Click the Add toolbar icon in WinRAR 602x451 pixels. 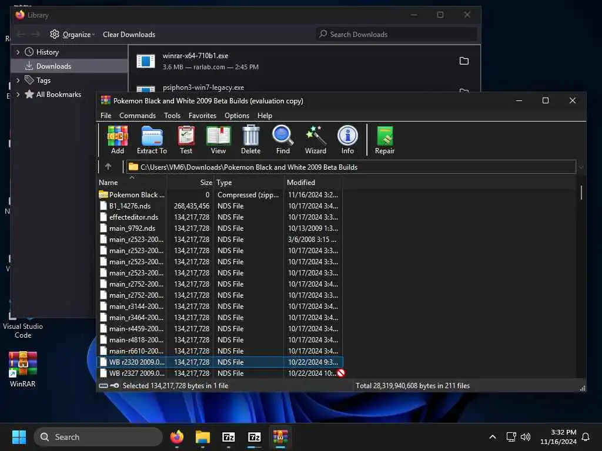click(x=118, y=140)
